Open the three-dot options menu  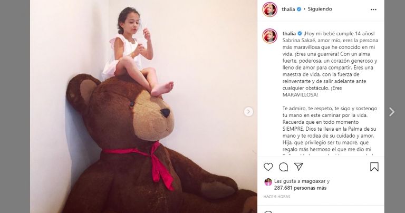(373, 9)
